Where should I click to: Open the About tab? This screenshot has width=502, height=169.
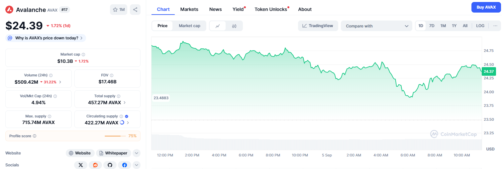coord(305,9)
